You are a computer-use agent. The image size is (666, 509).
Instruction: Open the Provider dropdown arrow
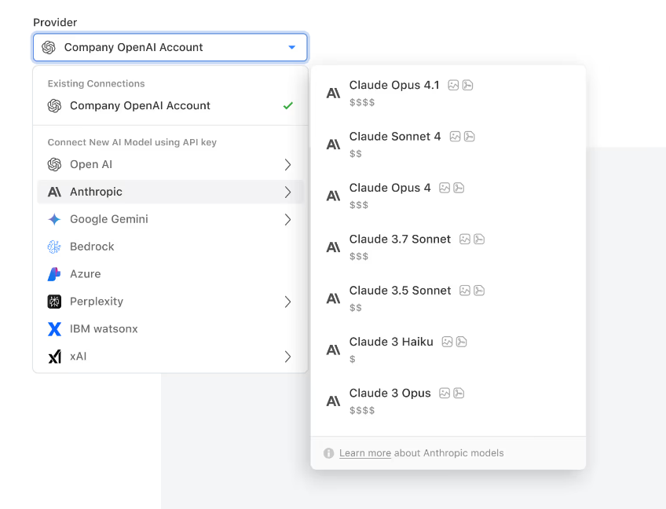[292, 47]
